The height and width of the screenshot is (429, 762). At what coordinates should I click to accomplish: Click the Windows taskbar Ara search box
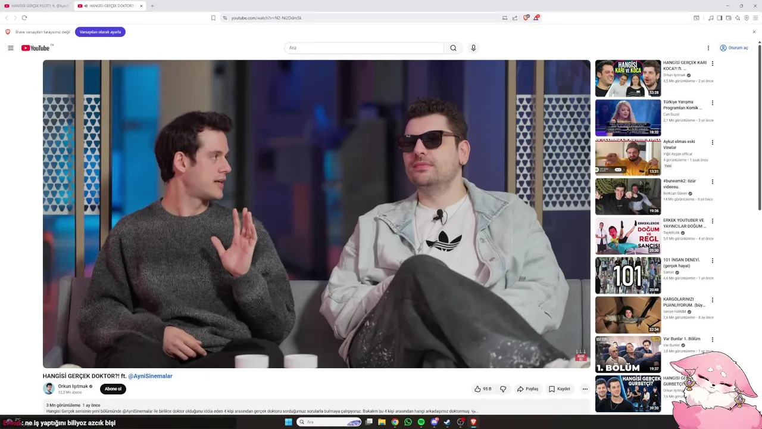click(329, 422)
